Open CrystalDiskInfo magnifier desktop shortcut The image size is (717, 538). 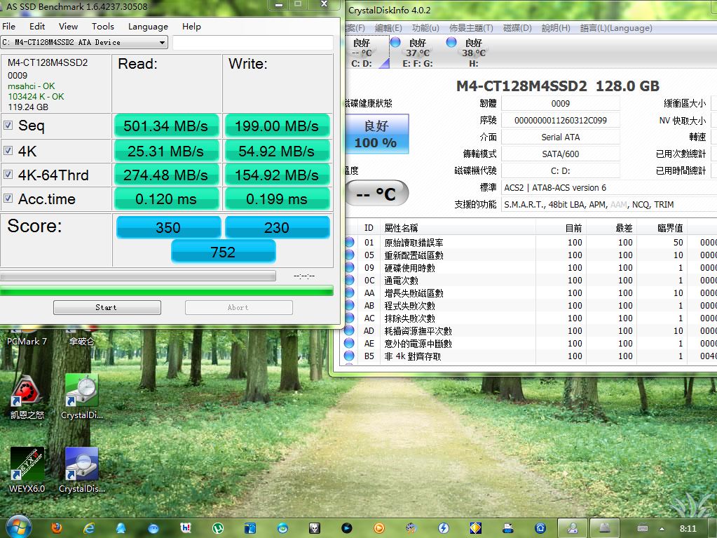pos(82,470)
